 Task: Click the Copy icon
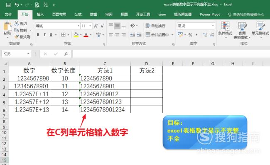[x=17, y=30]
